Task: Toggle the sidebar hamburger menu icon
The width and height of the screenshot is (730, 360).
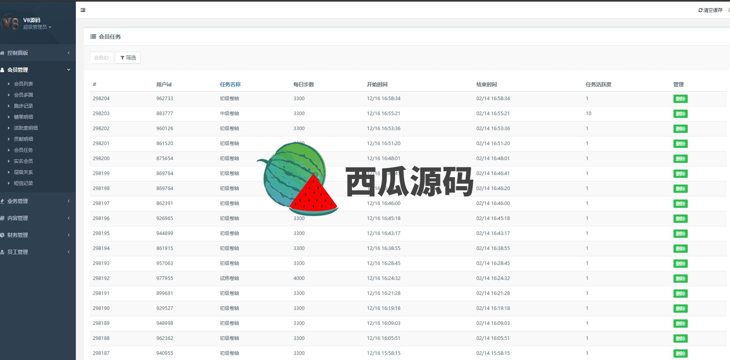Action: [83, 10]
